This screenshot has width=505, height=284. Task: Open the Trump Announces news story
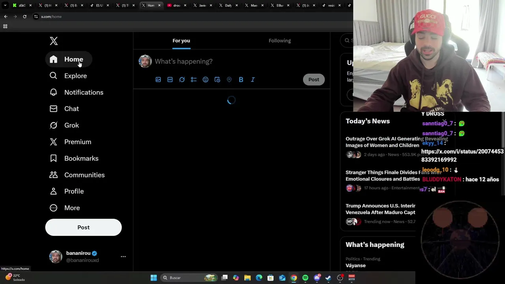pyautogui.click(x=380, y=214)
